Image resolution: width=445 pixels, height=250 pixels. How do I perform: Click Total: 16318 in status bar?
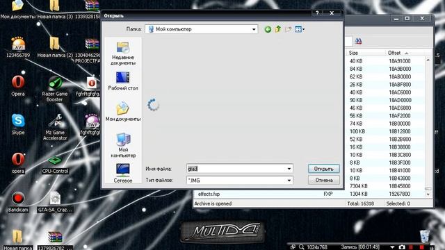360,203
